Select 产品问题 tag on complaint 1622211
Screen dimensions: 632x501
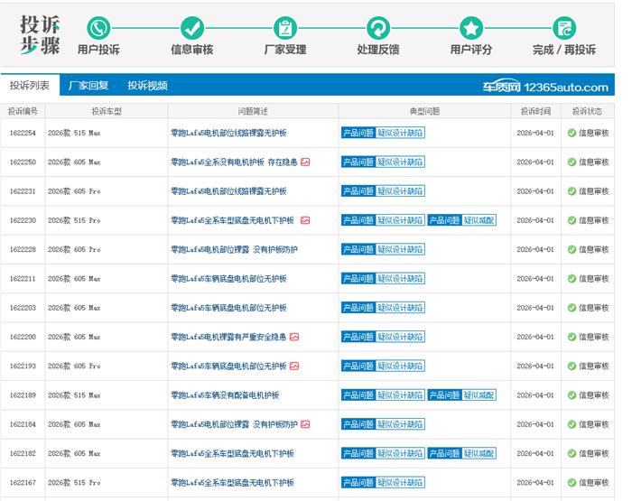tap(358, 279)
